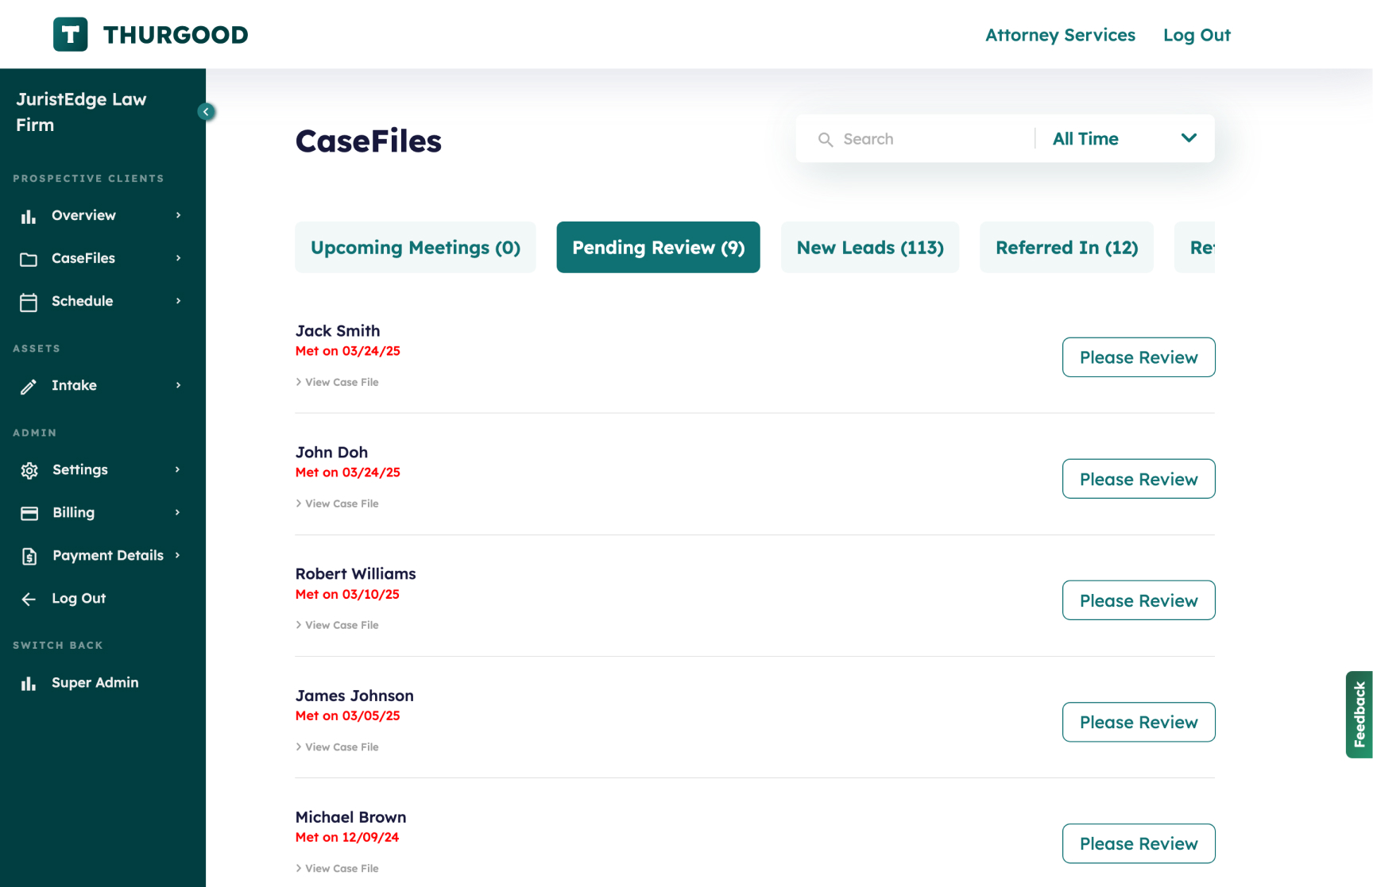
Task: Focus the Search input field
Action: point(930,139)
